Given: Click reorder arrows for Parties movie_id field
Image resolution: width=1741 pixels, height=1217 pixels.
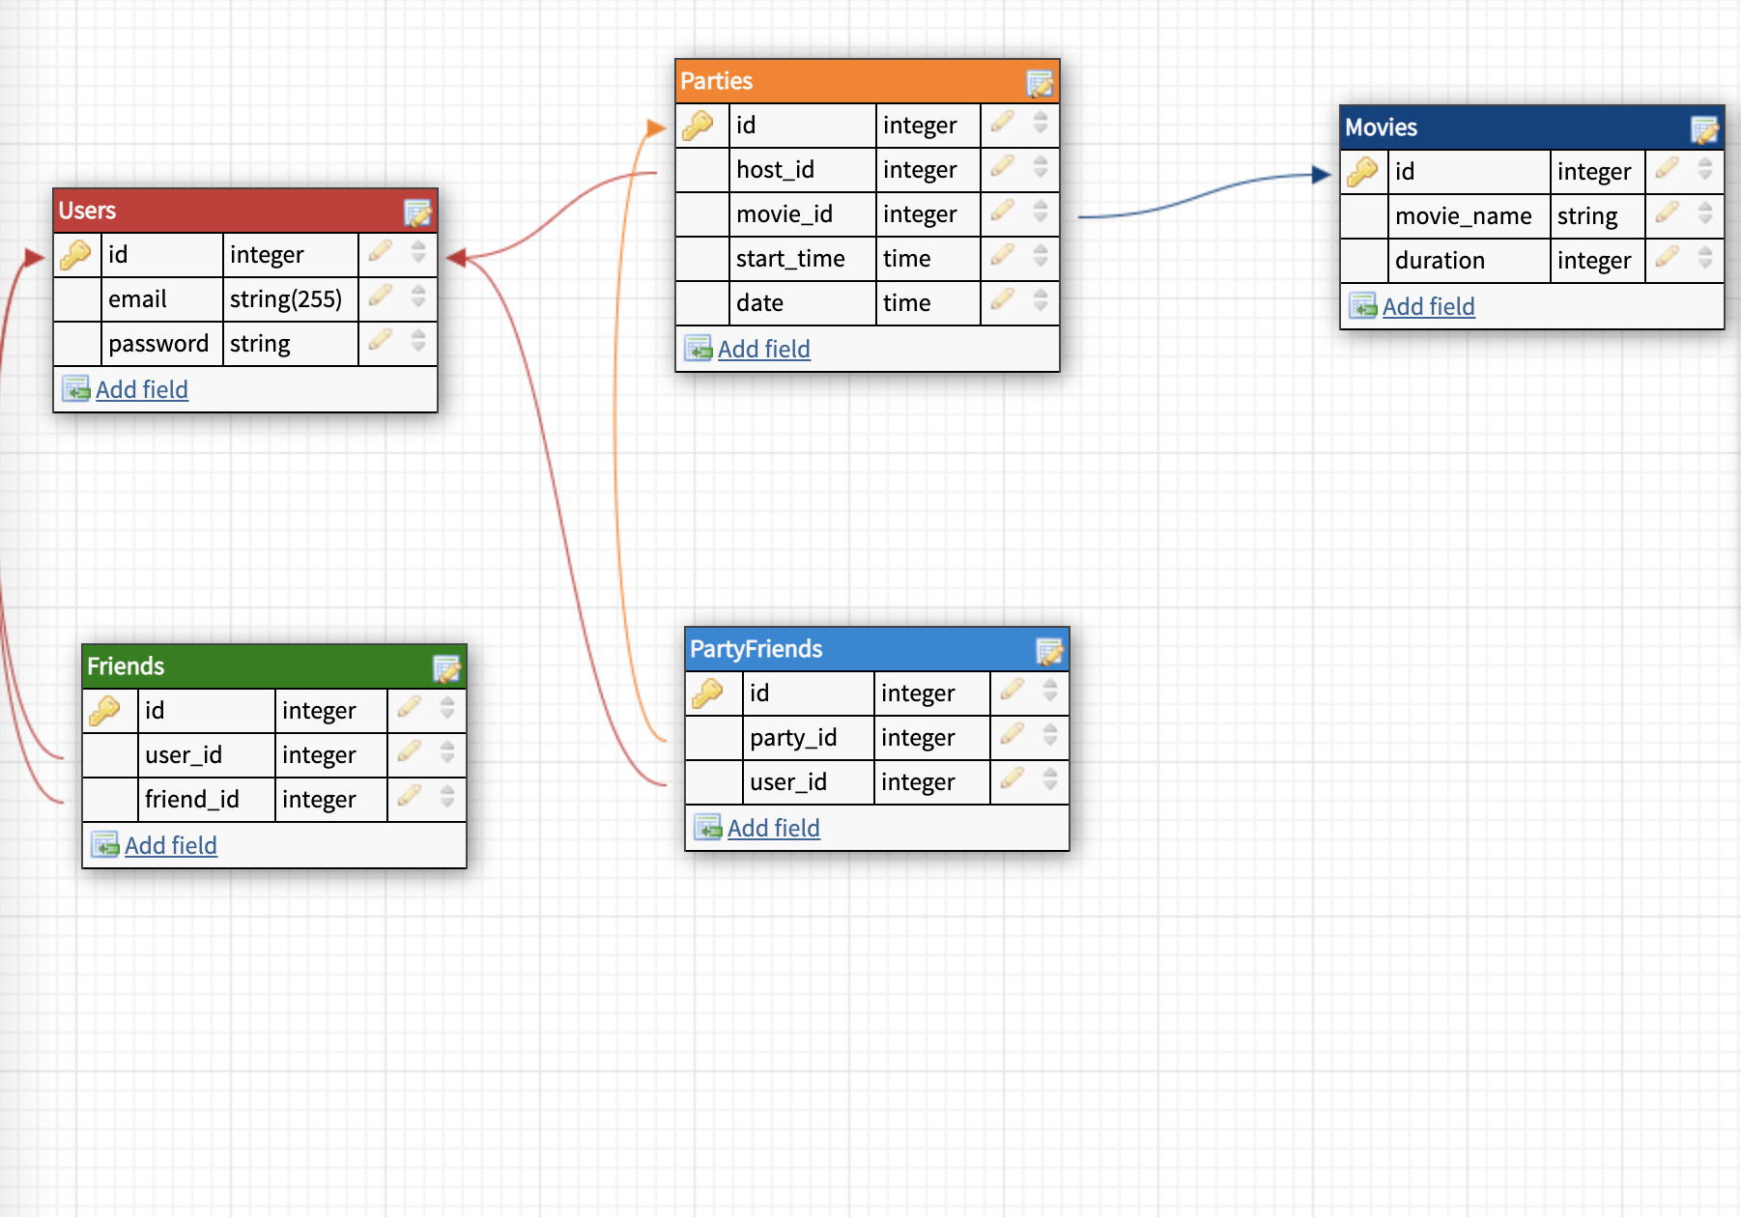Looking at the screenshot, I should click(x=1041, y=211).
